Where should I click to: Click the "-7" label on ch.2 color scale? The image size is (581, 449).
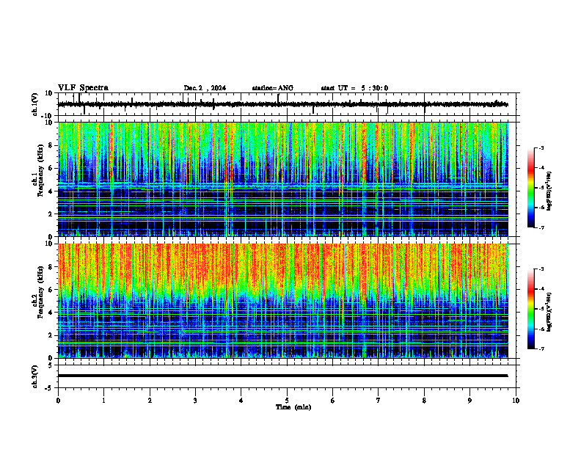point(541,348)
